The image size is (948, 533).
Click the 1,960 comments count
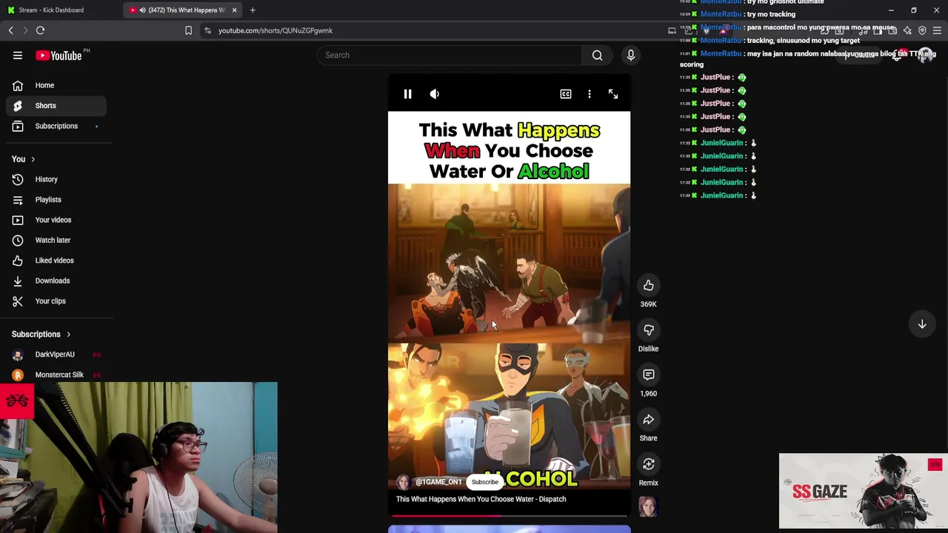(648, 394)
